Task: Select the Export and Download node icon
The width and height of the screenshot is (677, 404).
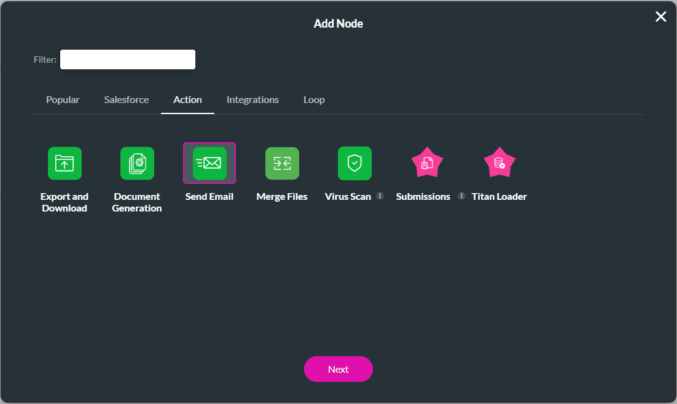Action: (x=65, y=163)
